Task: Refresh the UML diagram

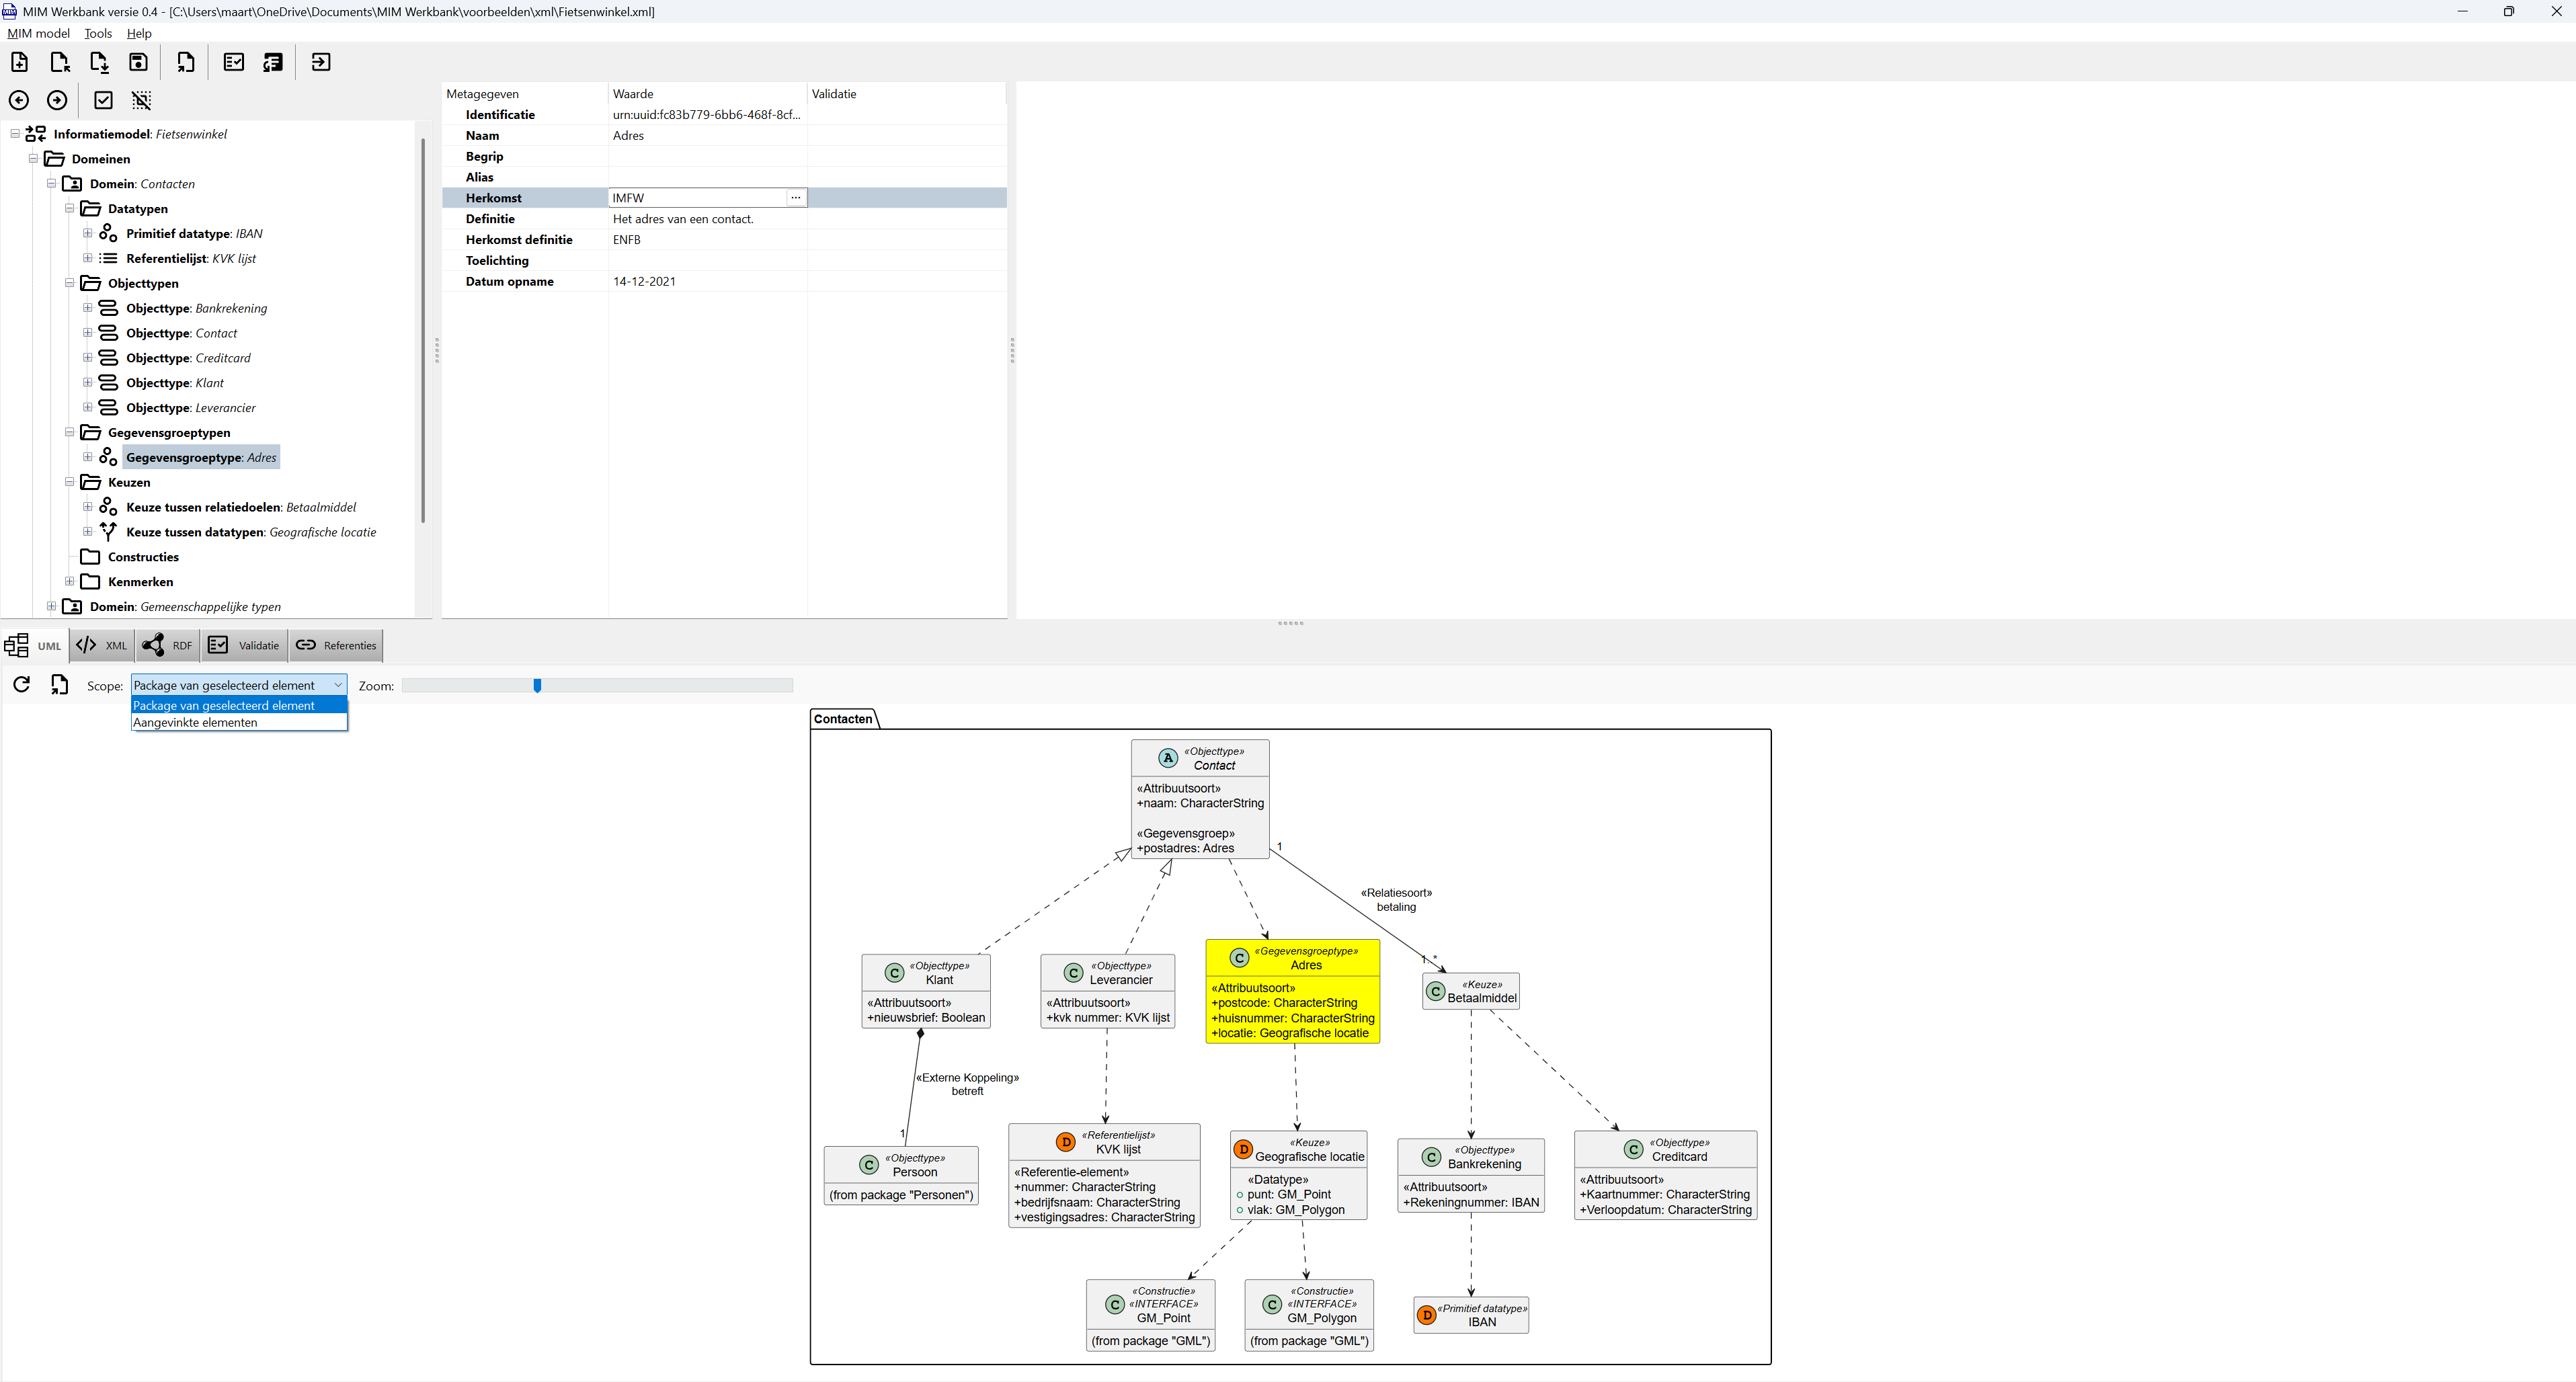Action: pos(22,684)
